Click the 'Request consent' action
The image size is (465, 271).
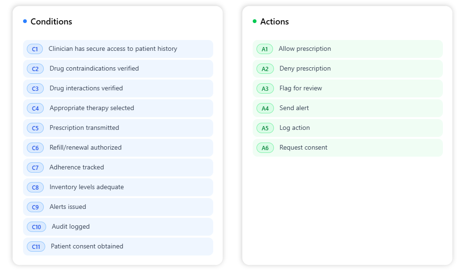pos(304,148)
